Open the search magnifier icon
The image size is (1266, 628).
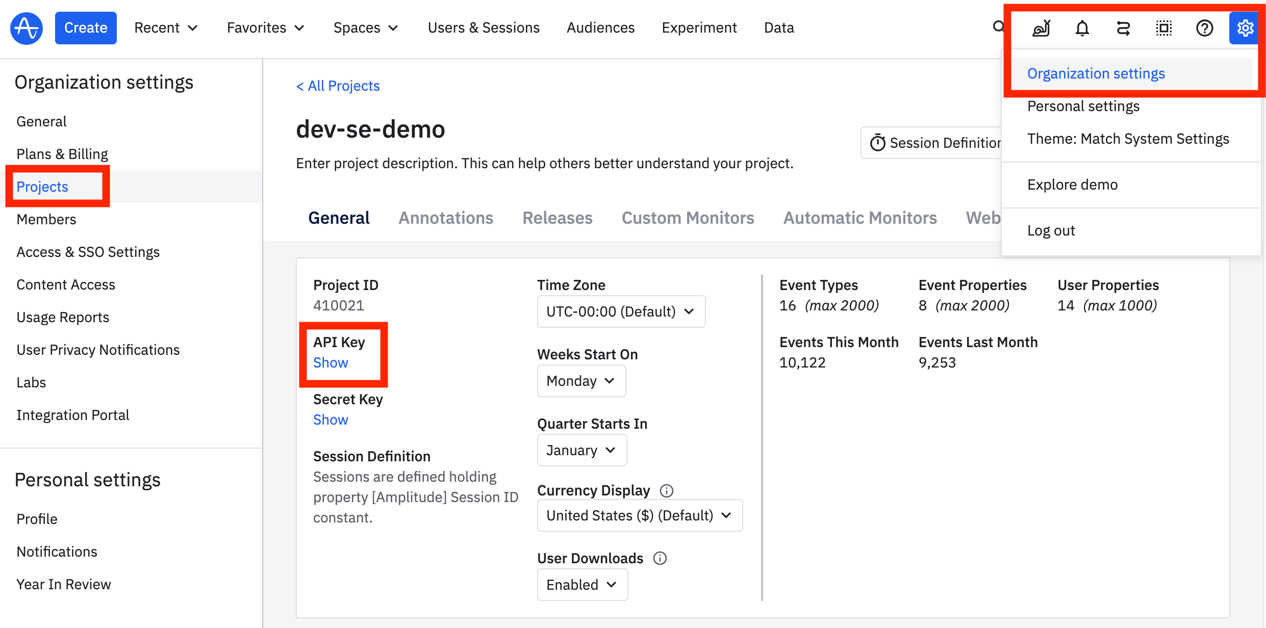coord(998,27)
